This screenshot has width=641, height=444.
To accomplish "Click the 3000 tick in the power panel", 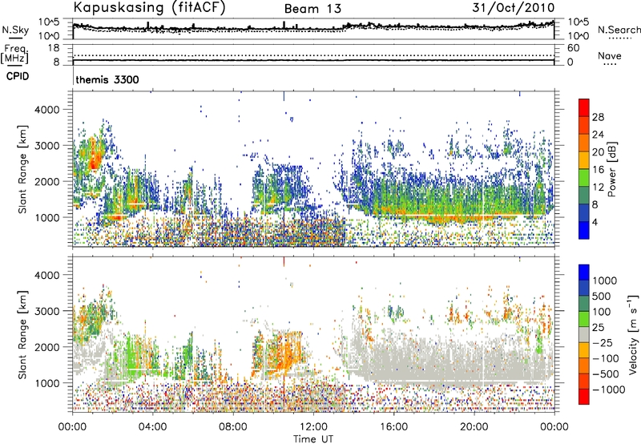I will [x=46, y=146].
